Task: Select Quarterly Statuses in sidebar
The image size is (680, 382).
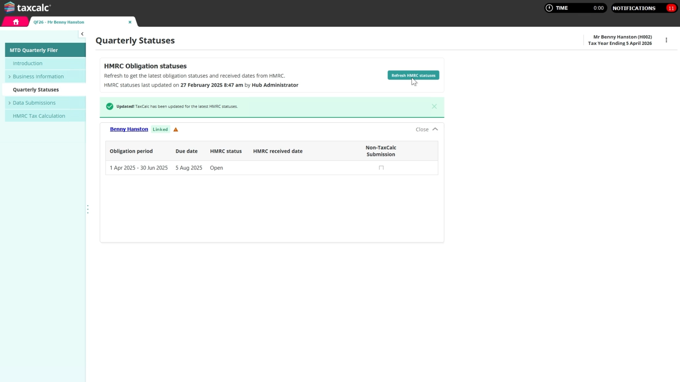Action: pos(44,89)
